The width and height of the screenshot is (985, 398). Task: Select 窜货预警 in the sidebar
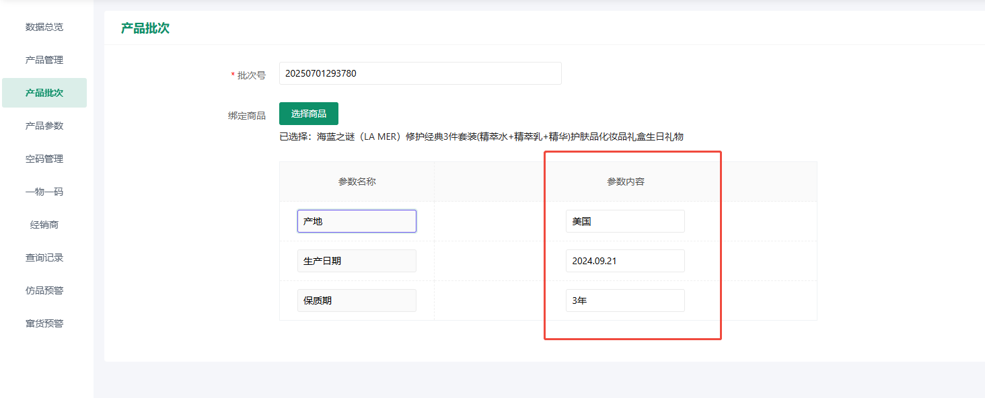[44, 323]
